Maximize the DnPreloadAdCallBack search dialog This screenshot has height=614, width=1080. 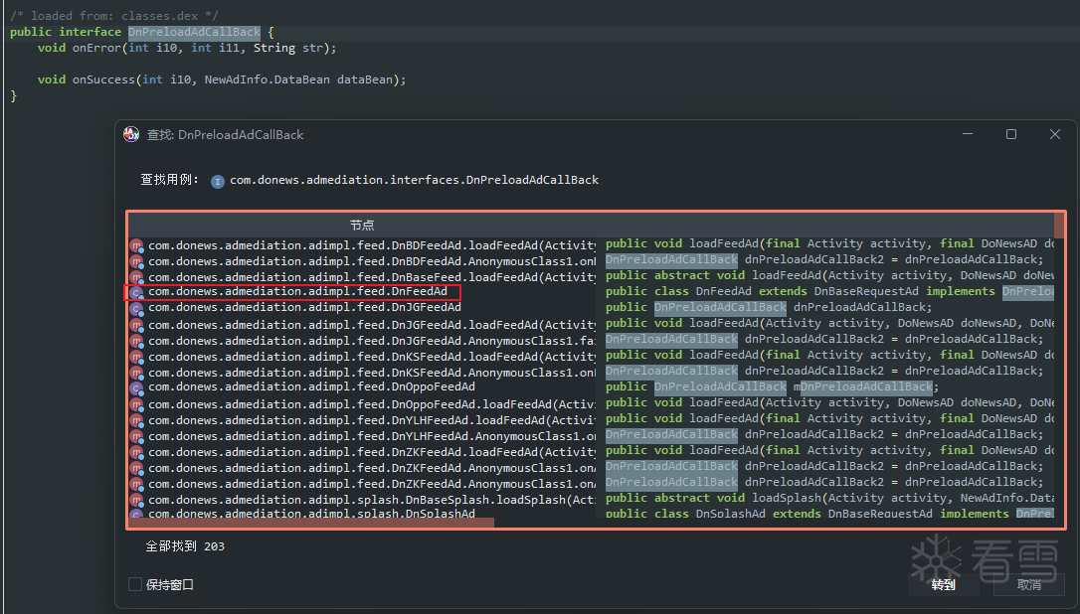coord(1011,134)
